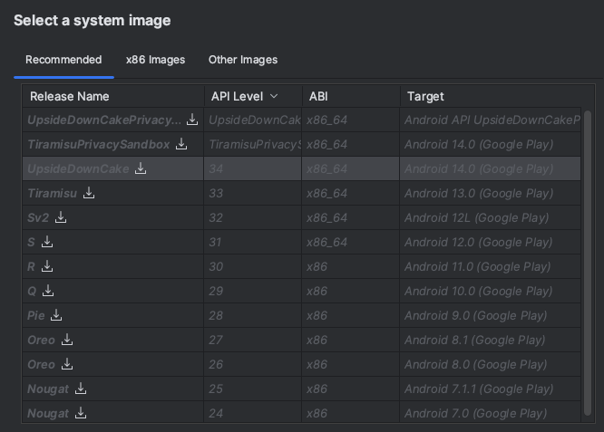The height and width of the screenshot is (432, 604).
Task: Sort by the API Level column arrow
Action: click(274, 96)
